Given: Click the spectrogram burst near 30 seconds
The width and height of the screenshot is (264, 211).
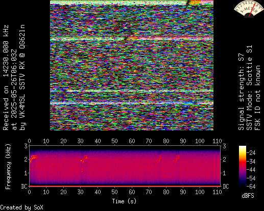Looking at the screenshot, I should [84, 160].
